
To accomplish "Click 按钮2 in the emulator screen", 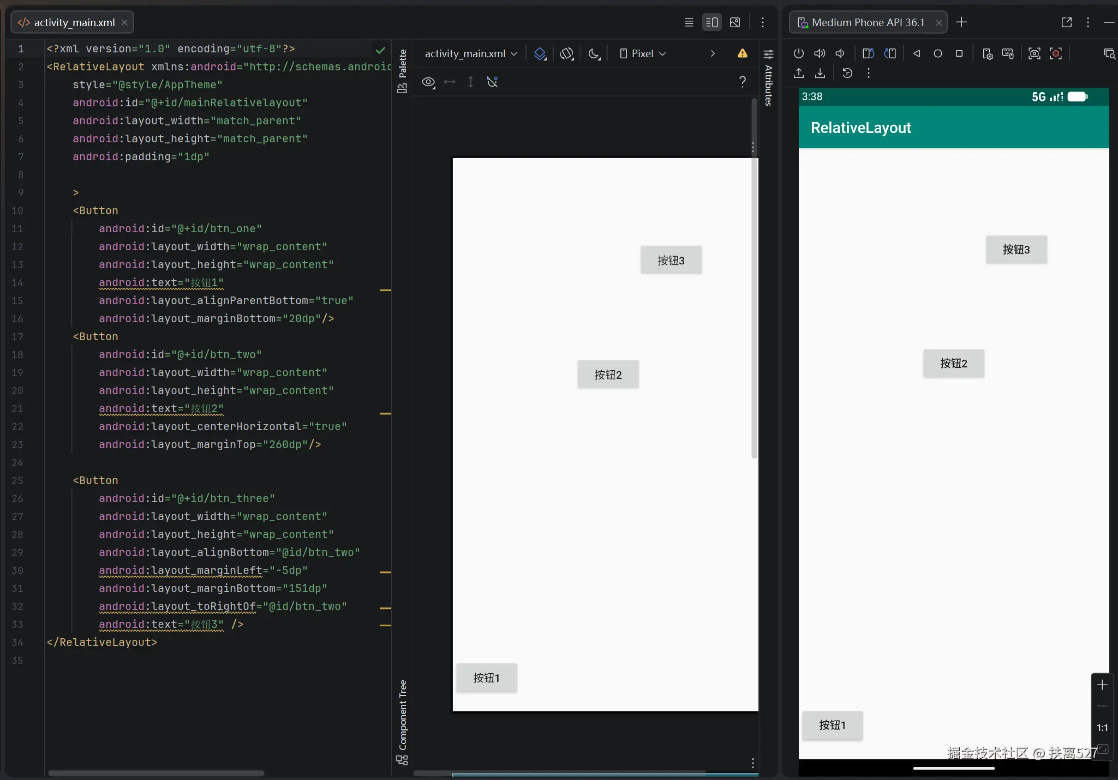I will pos(953,363).
